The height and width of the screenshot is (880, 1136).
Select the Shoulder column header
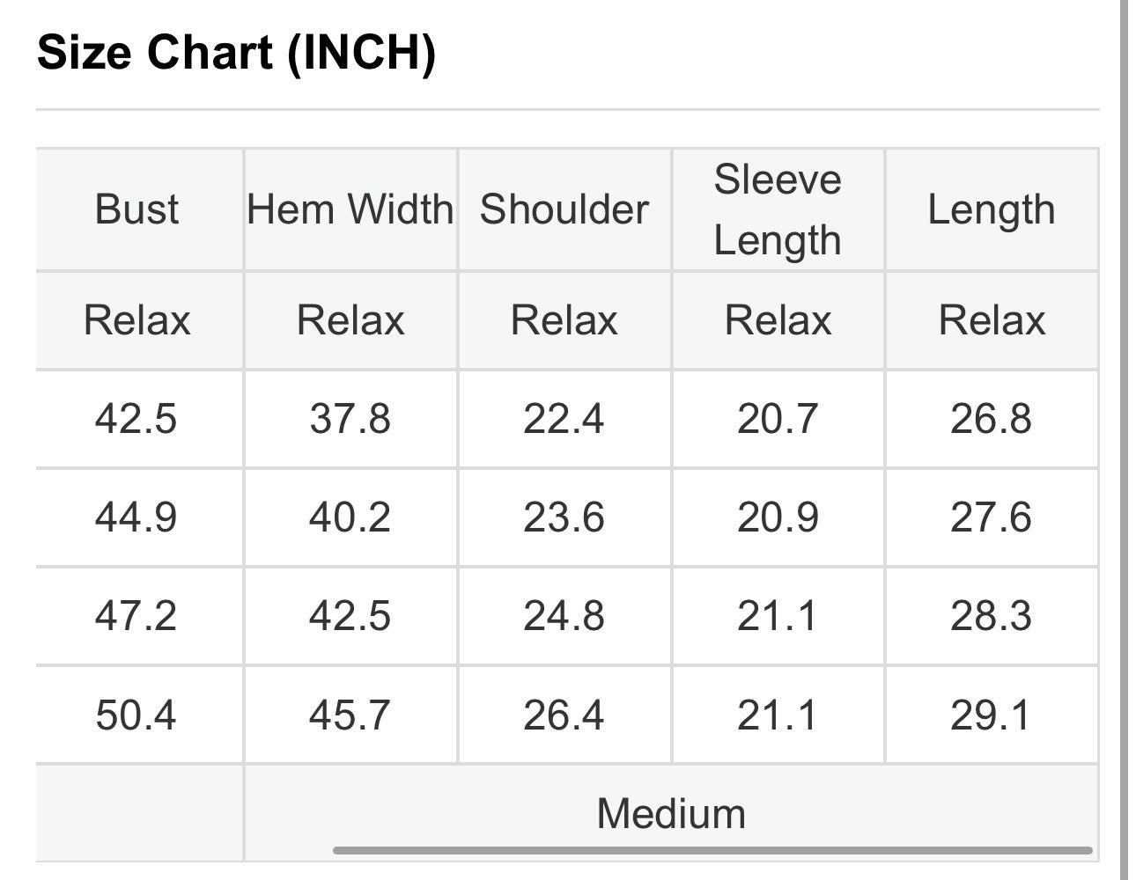[564, 209]
